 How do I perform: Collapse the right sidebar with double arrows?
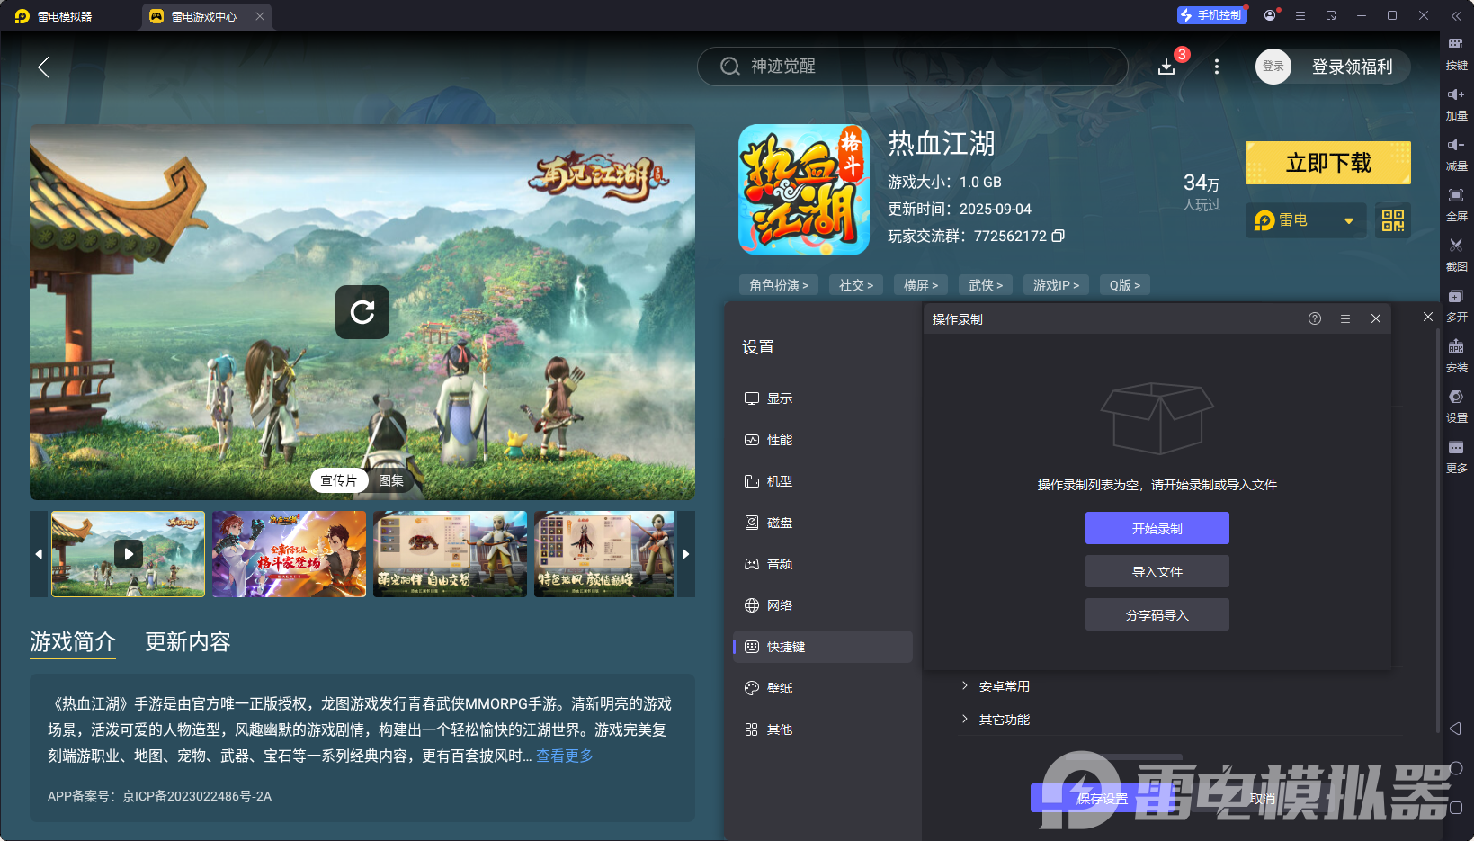click(1456, 15)
